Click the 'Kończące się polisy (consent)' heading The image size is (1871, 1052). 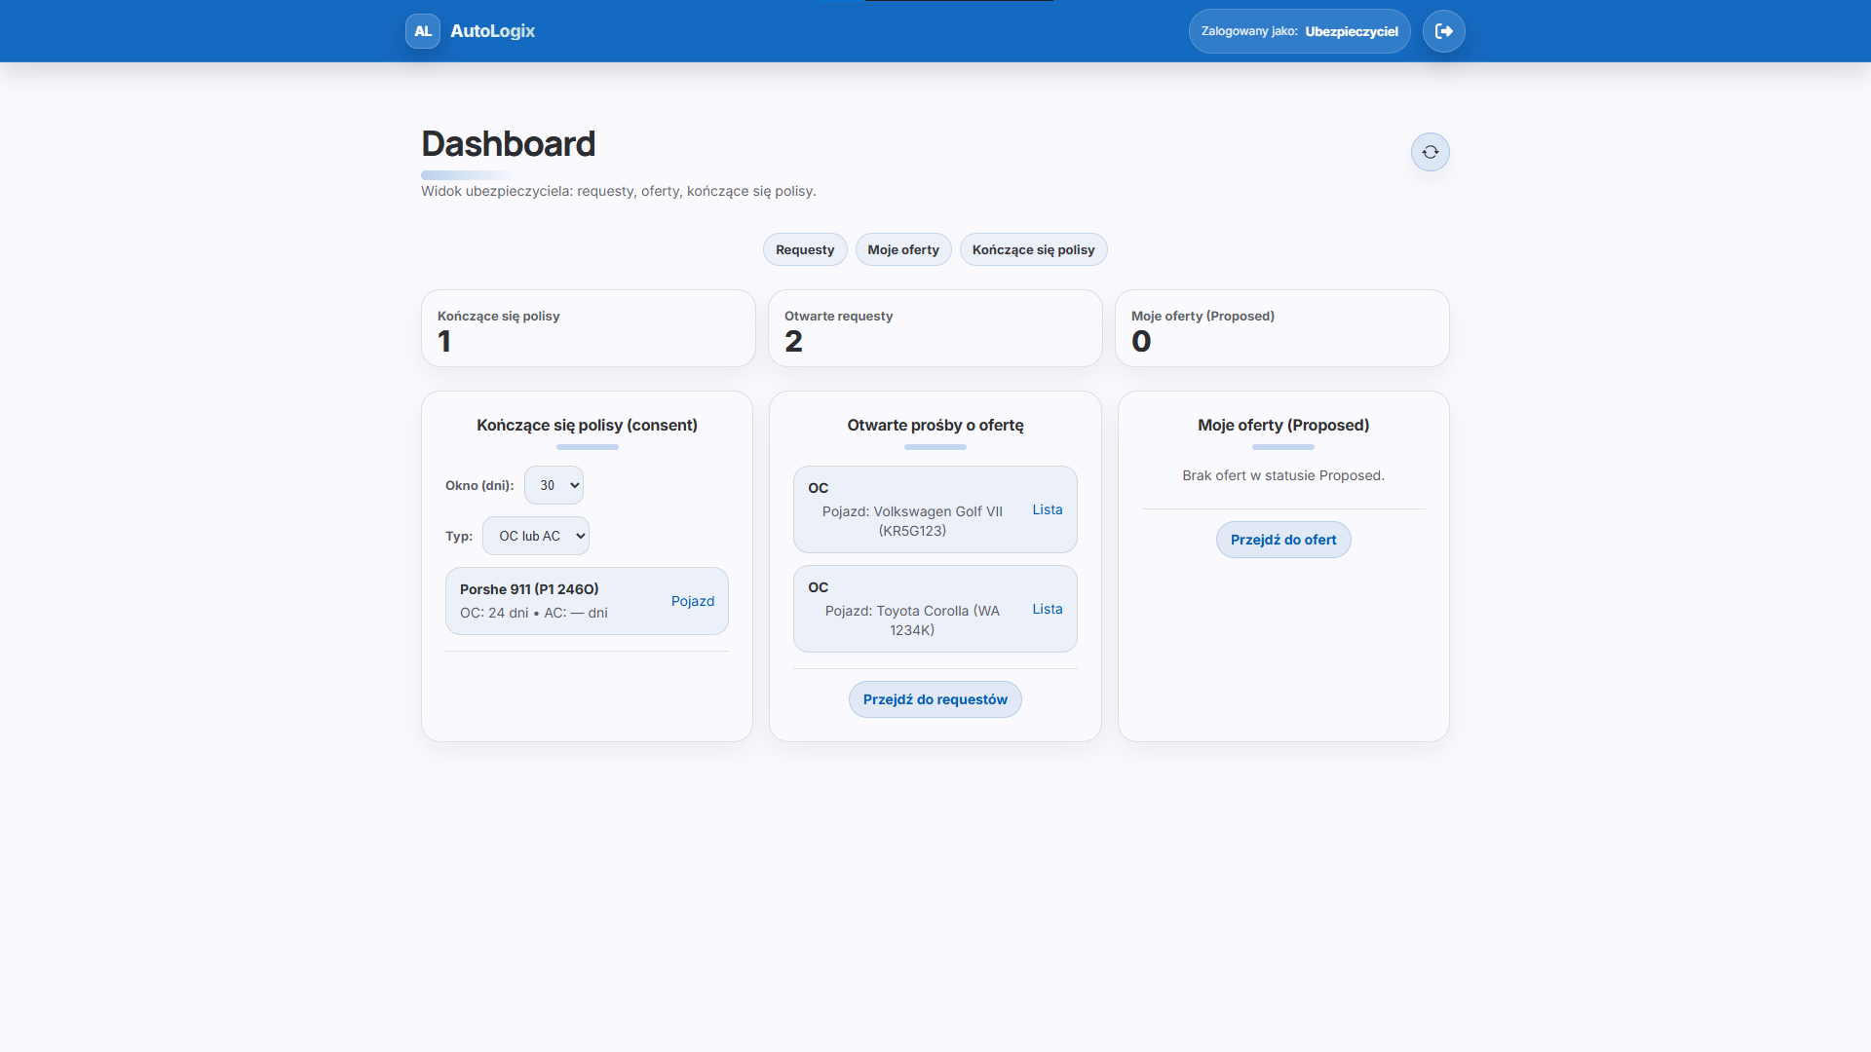pos(587,425)
